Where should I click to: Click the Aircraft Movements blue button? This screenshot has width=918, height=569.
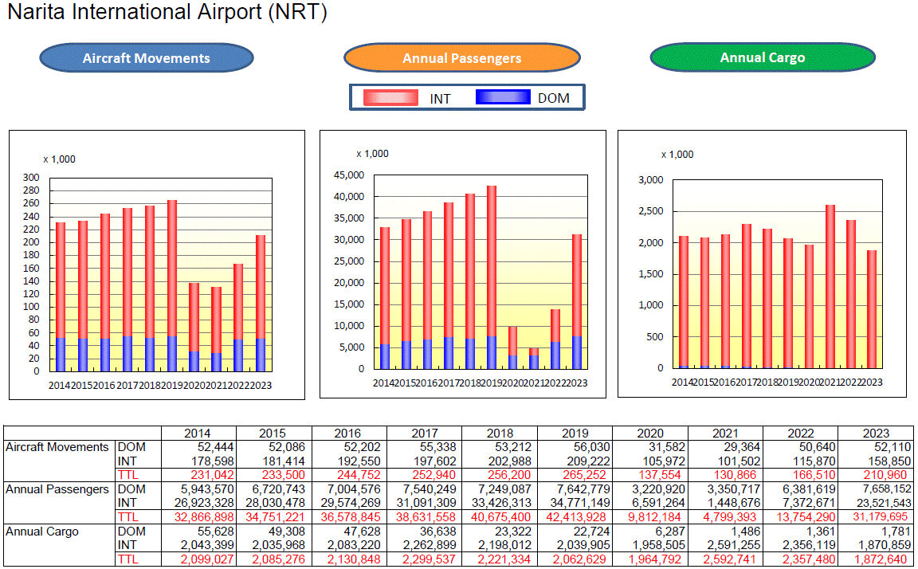(147, 58)
